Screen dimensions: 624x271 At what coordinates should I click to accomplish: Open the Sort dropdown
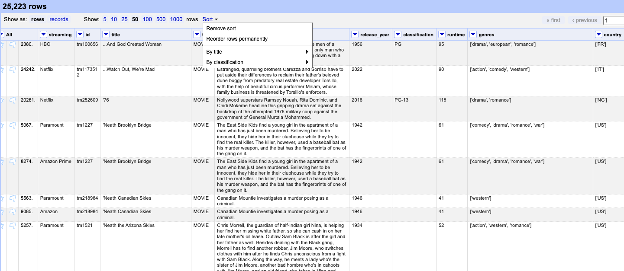click(x=210, y=19)
